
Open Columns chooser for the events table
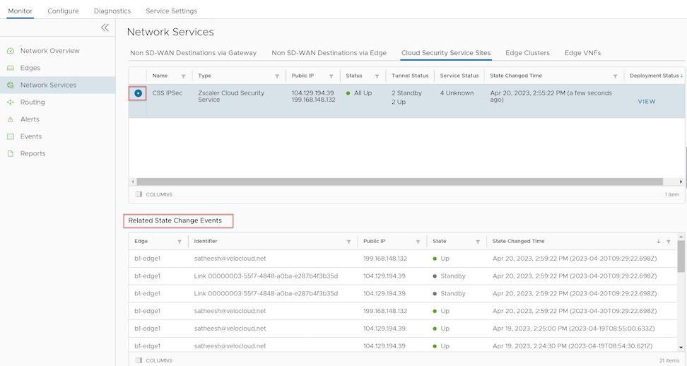pyautogui.click(x=153, y=360)
